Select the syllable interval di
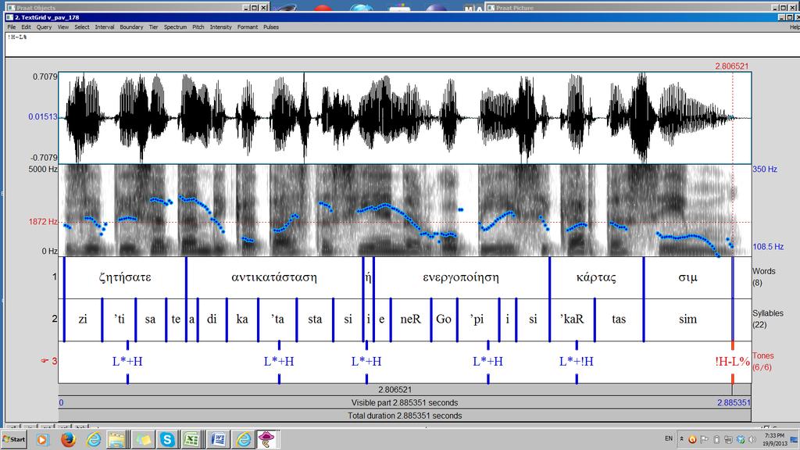800x450 pixels. (x=212, y=320)
